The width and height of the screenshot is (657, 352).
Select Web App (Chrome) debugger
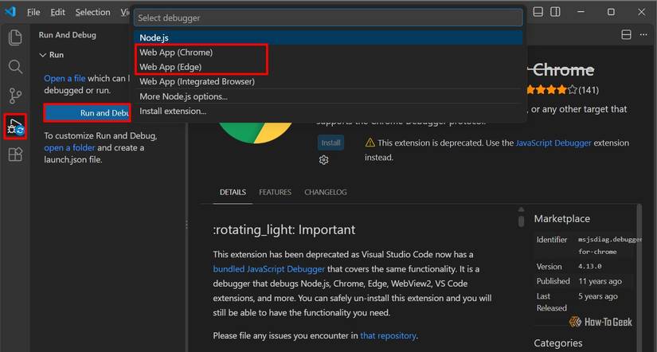click(x=328, y=53)
